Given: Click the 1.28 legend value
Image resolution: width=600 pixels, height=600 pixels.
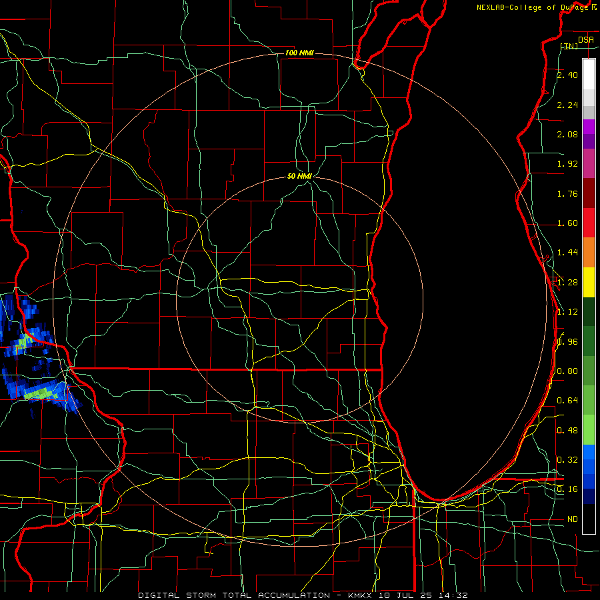Looking at the screenshot, I should [x=567, y=283].
